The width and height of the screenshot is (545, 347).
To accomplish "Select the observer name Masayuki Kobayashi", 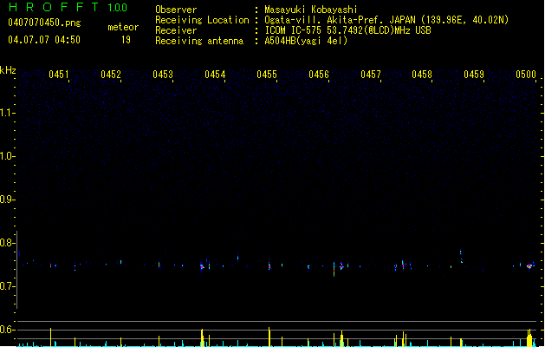I will [311, 10].
